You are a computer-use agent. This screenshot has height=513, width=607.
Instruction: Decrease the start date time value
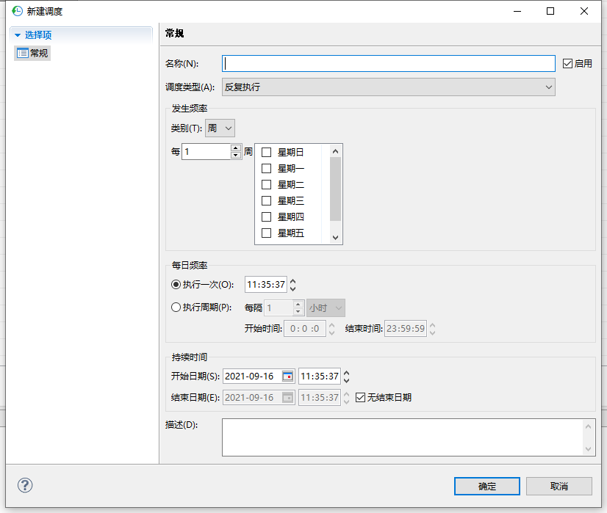(346, 380)
